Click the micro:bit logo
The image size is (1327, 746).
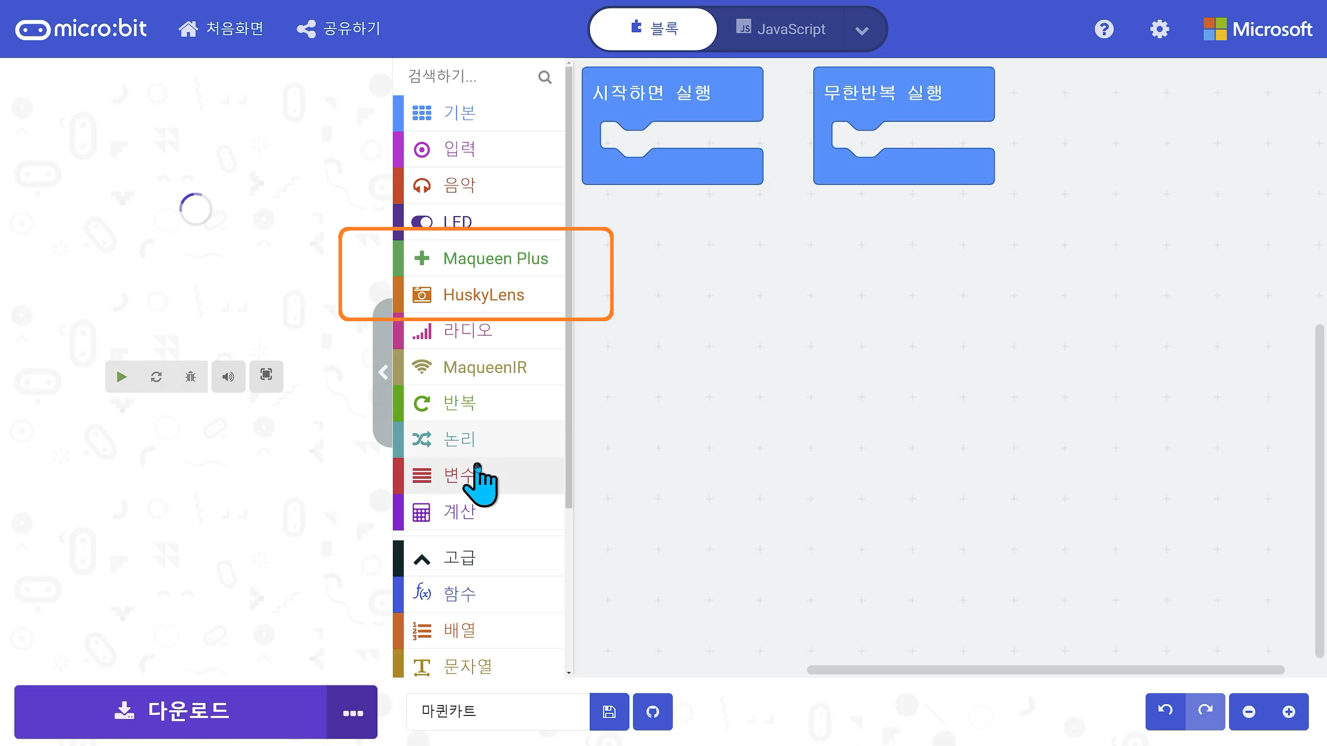point(81,29)
